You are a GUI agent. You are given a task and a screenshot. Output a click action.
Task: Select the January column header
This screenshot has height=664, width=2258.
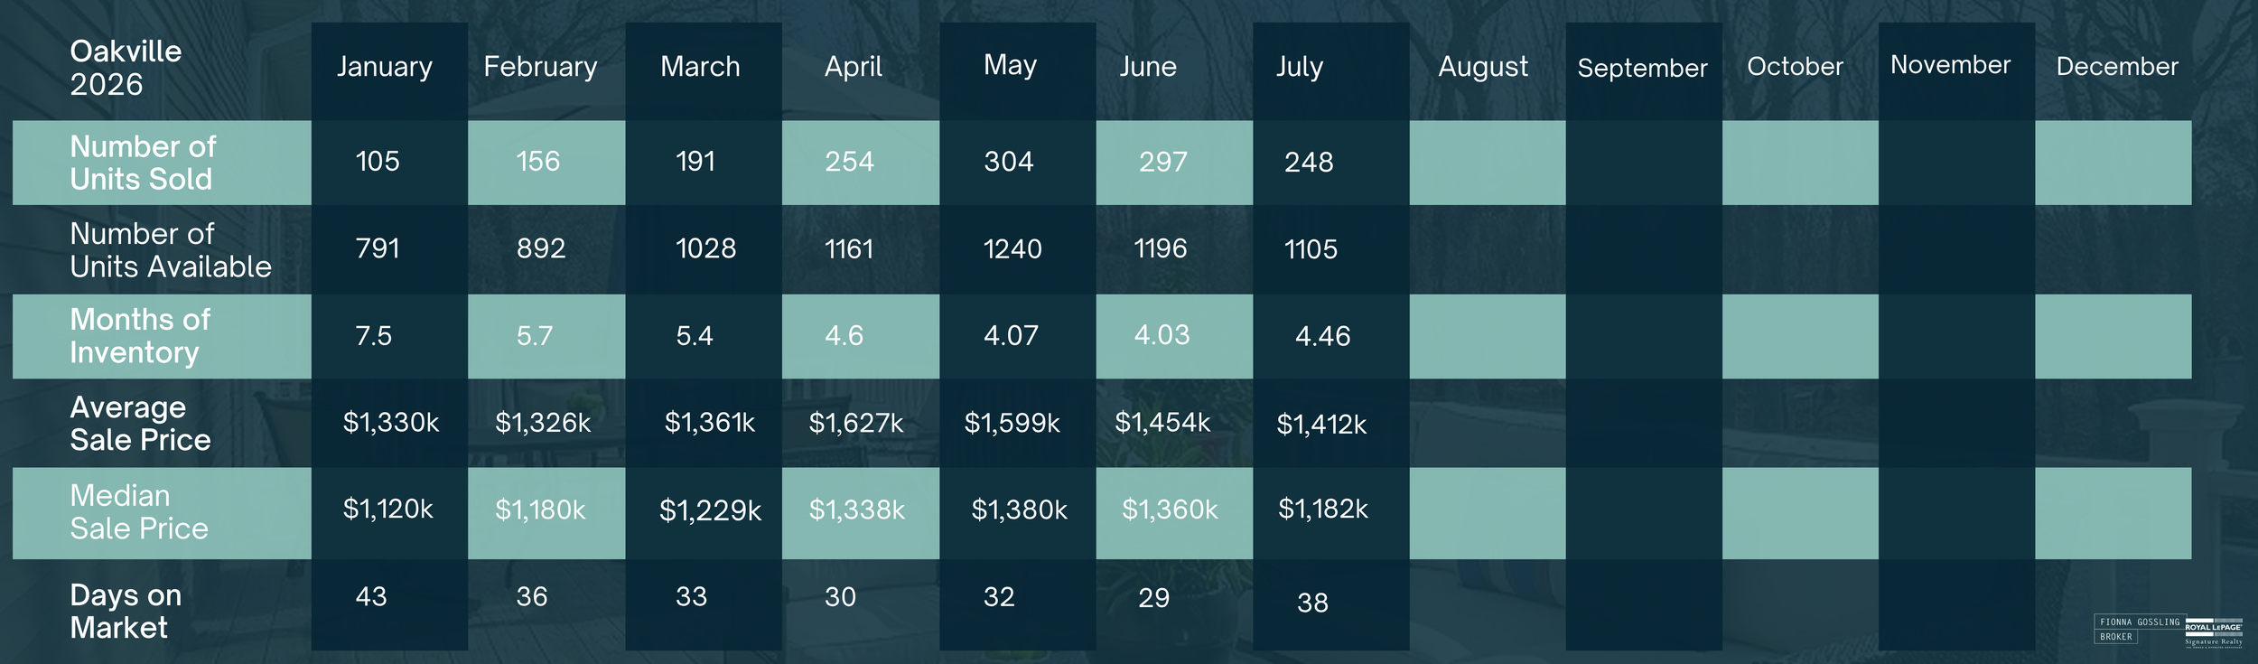[x=385, y=67]
